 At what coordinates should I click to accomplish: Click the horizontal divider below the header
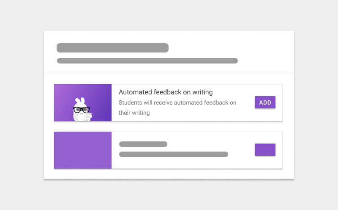169,74
